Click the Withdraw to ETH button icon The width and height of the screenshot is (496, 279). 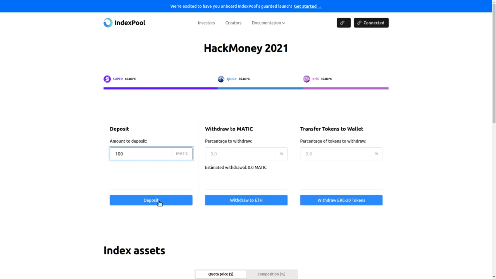(x=246, y=200)
